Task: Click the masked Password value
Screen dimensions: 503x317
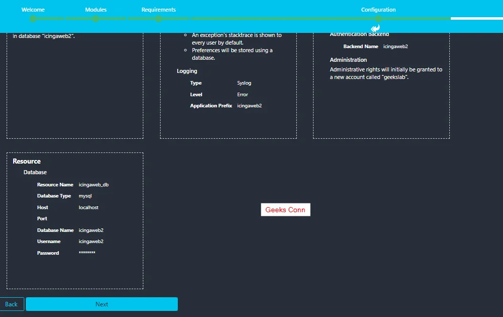Action: point(87,253)
